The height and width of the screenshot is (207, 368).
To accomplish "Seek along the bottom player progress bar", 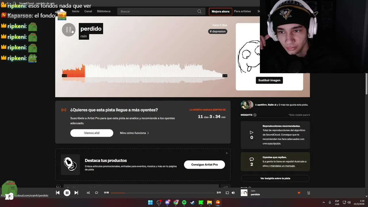I will pos(163,193).
